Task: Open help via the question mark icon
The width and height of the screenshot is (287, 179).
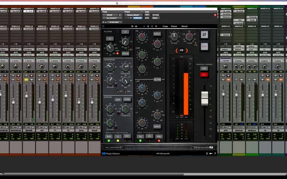Action: coord(215,154)
